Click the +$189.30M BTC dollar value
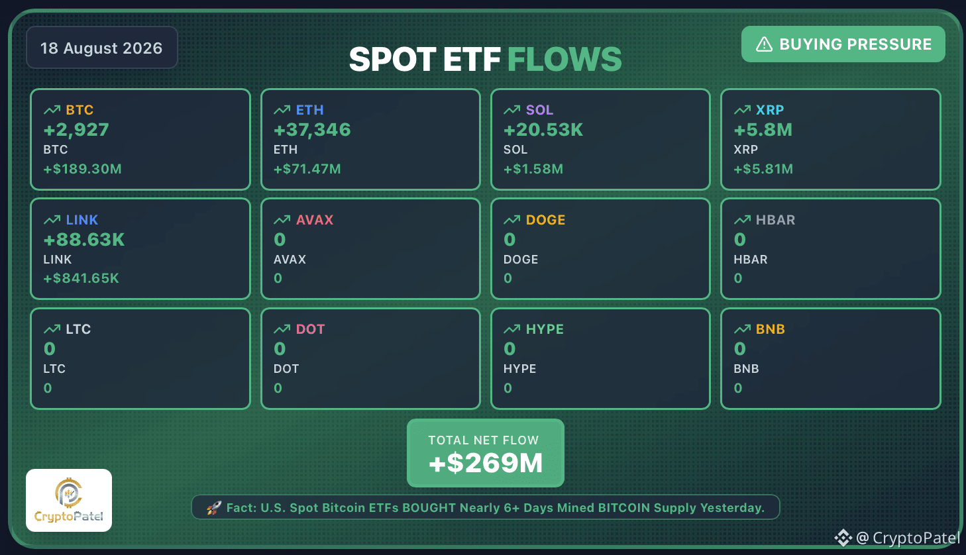This screenshot has height=555, width=966. (x=82, y=169)
